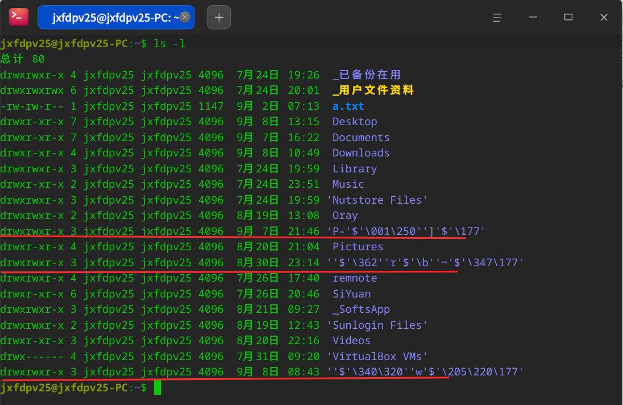Click the green cursor at the last prompt

[157, 387]
